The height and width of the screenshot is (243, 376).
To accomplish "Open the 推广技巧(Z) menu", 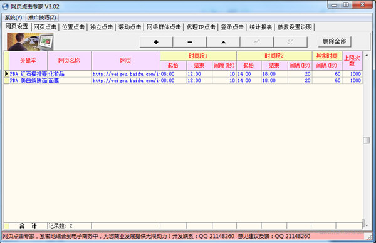I will pos(42,18).
